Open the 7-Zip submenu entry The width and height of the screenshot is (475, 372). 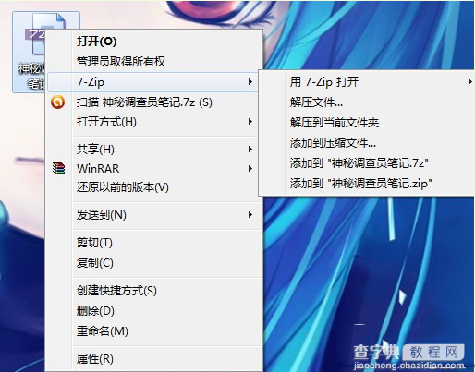pyautogui.click(x=152, y=82)
